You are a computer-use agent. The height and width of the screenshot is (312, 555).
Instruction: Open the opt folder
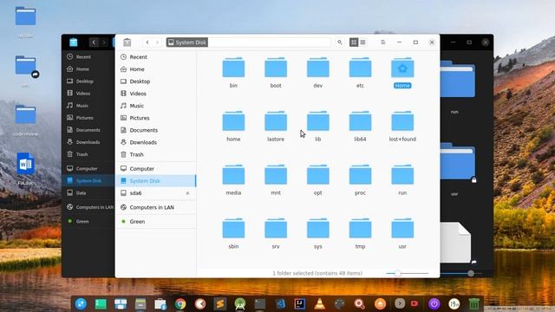click(318, 175)
